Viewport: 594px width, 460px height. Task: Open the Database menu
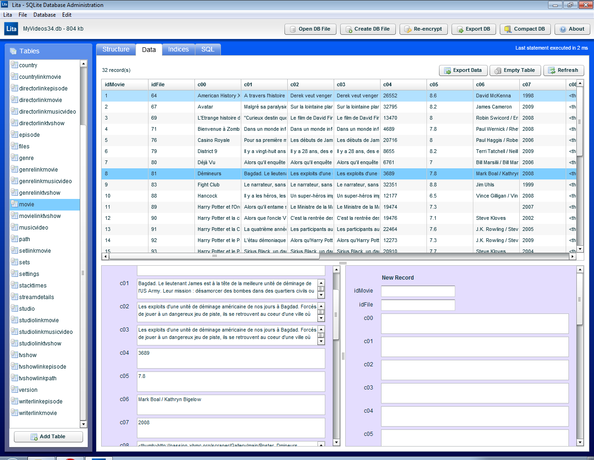click(x=45, y=15)
